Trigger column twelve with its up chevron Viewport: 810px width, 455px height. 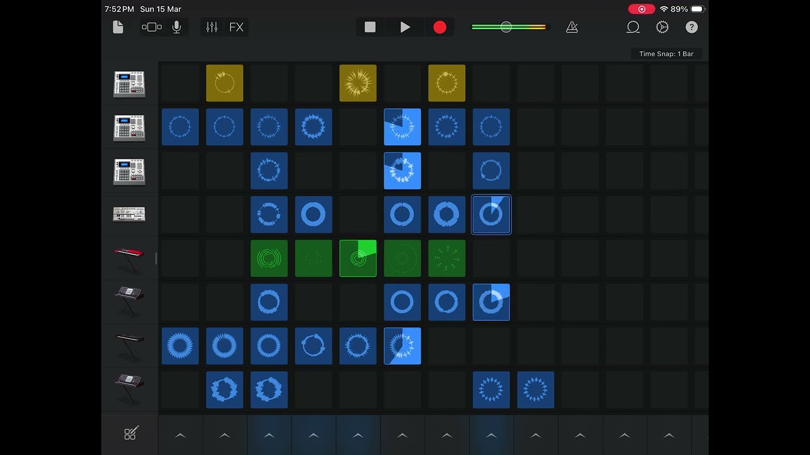click(x=669, y=435)
